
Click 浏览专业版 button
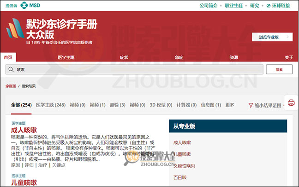tap(272, 37)
